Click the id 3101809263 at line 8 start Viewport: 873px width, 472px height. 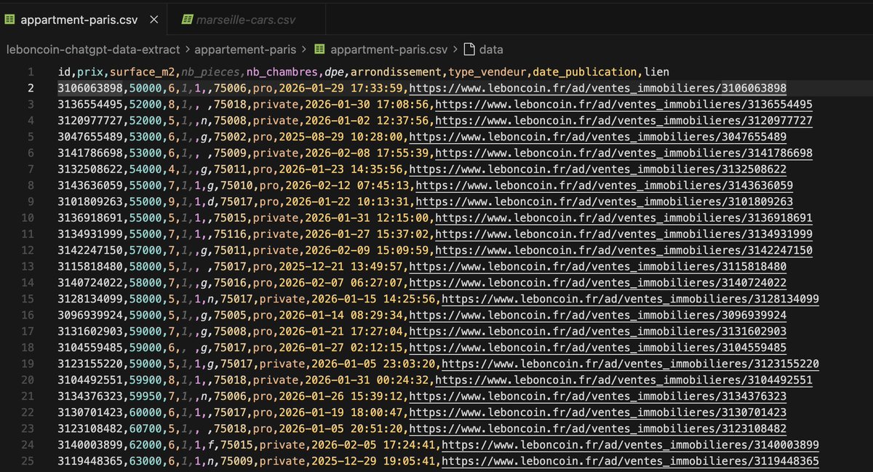click(x=90, y=201)
